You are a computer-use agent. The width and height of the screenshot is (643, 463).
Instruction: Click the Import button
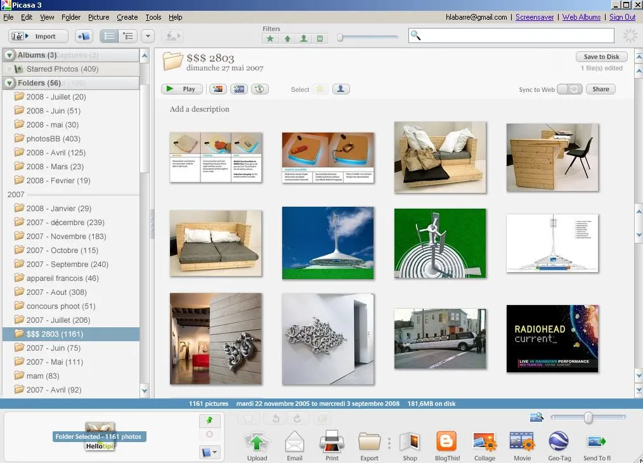pyautogui.click(x=38, y=36)
